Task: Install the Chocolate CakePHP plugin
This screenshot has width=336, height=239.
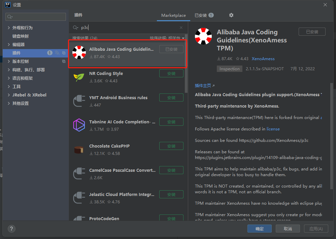Action: (171, 146)
